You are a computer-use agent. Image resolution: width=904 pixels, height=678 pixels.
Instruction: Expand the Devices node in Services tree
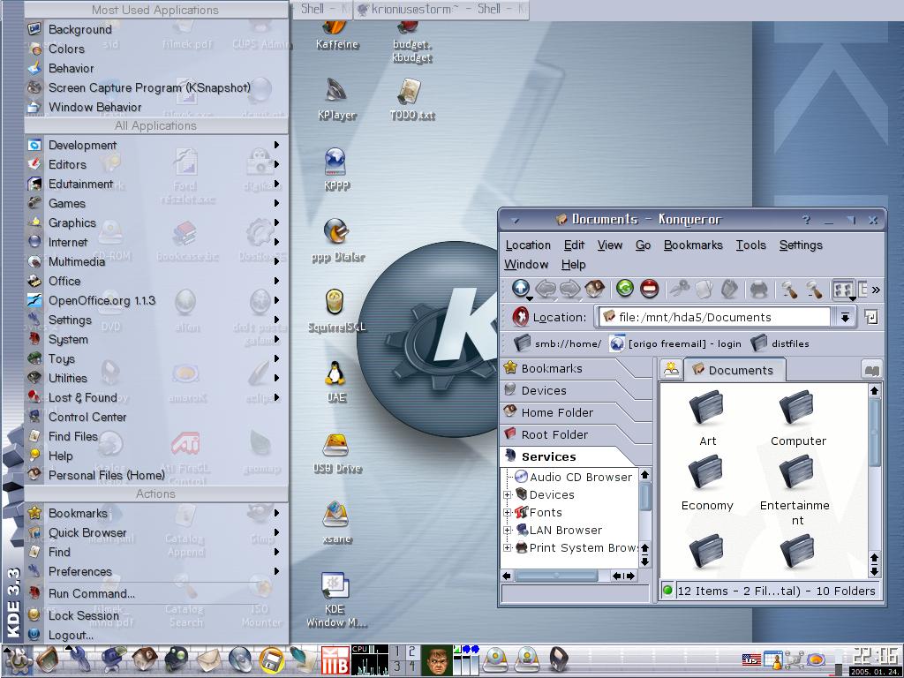[507, 494]
